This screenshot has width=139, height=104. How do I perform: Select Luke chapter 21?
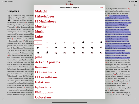point(74,53)
